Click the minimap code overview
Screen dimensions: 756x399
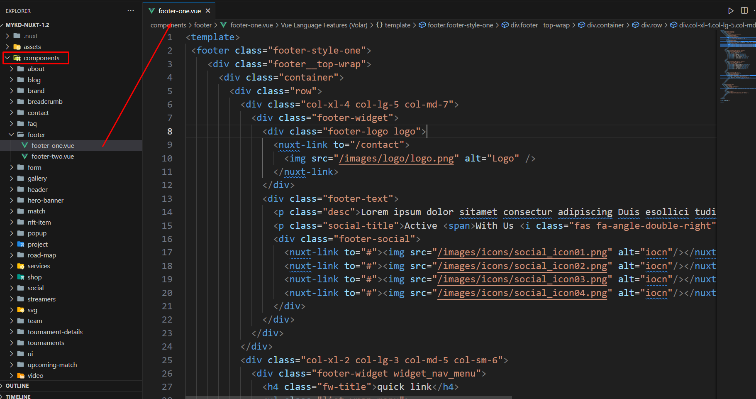pos(737,66)
